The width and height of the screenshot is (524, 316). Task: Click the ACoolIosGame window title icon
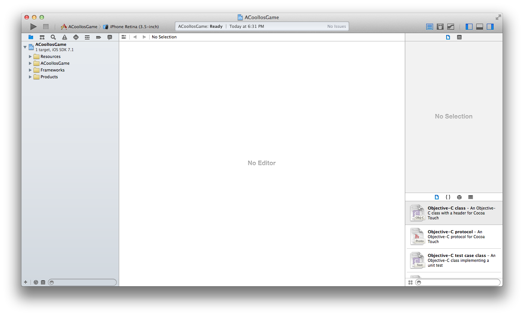click(240, 17)
